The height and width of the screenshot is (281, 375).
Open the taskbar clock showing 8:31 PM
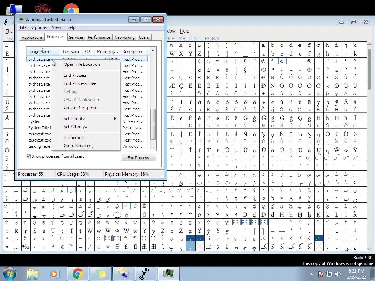(x=356, y=274)
